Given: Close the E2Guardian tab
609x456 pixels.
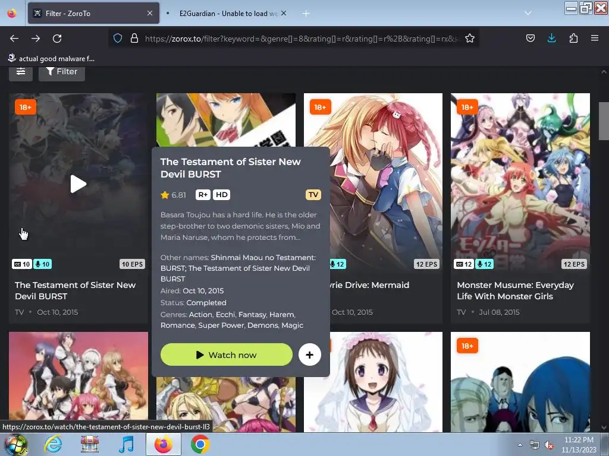Looking at the screenshot, I should (x=284, y=13).
